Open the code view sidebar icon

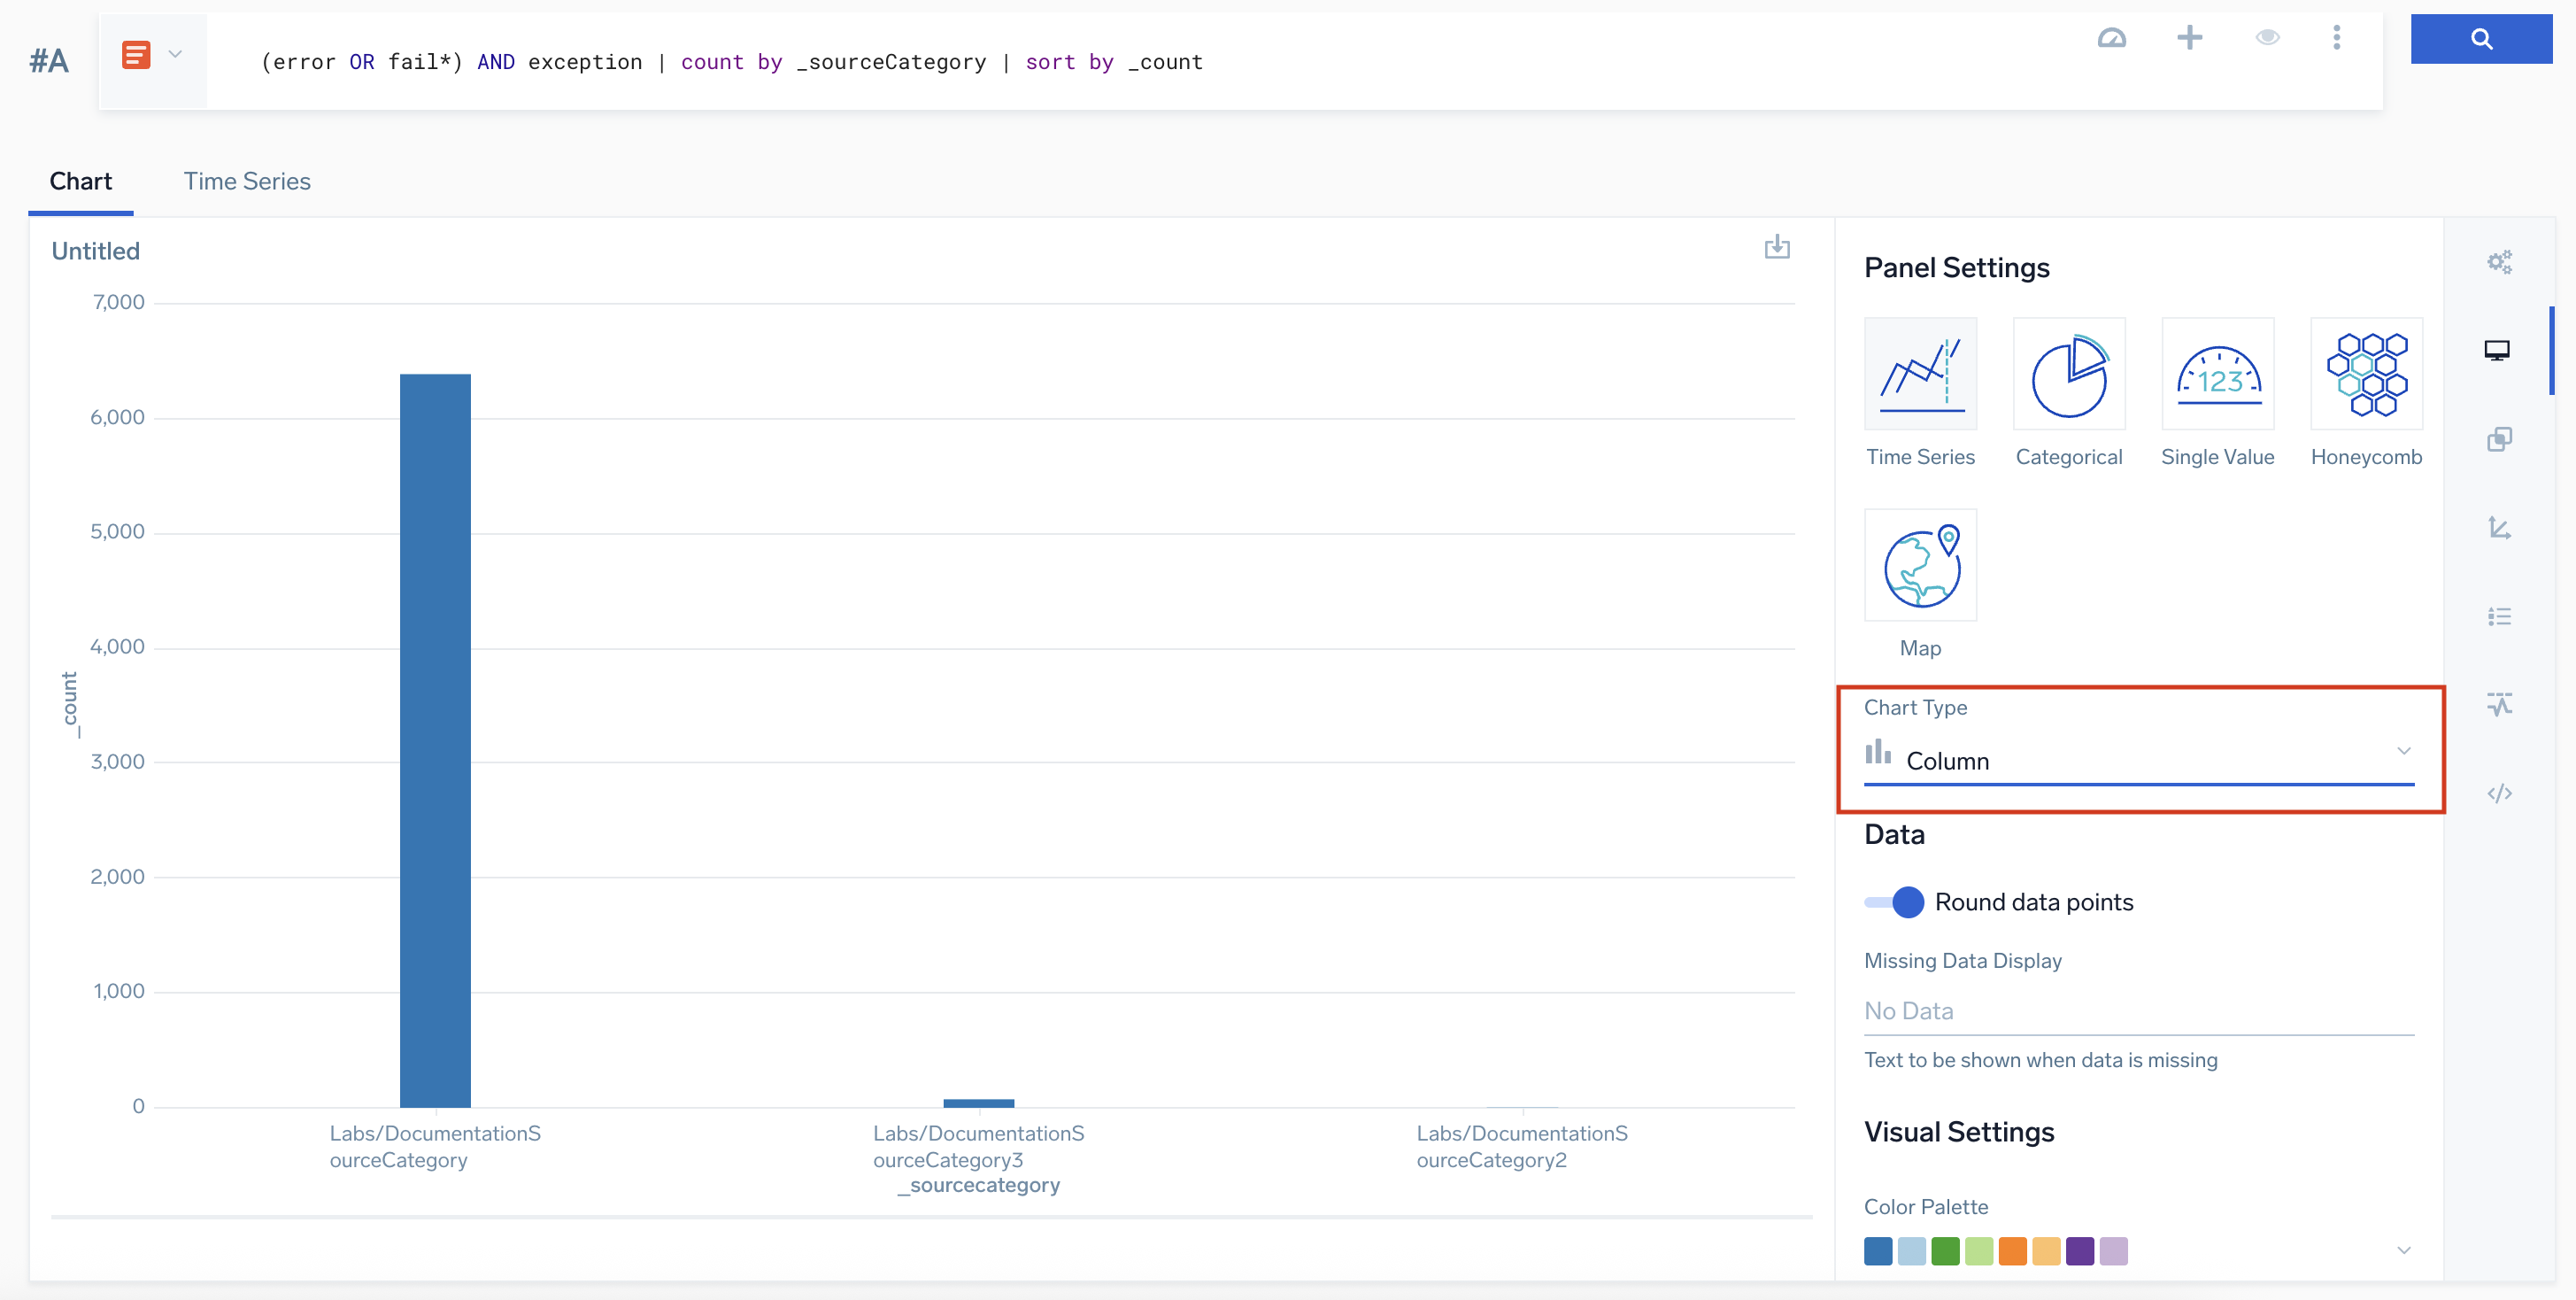tap(2499, 793)
